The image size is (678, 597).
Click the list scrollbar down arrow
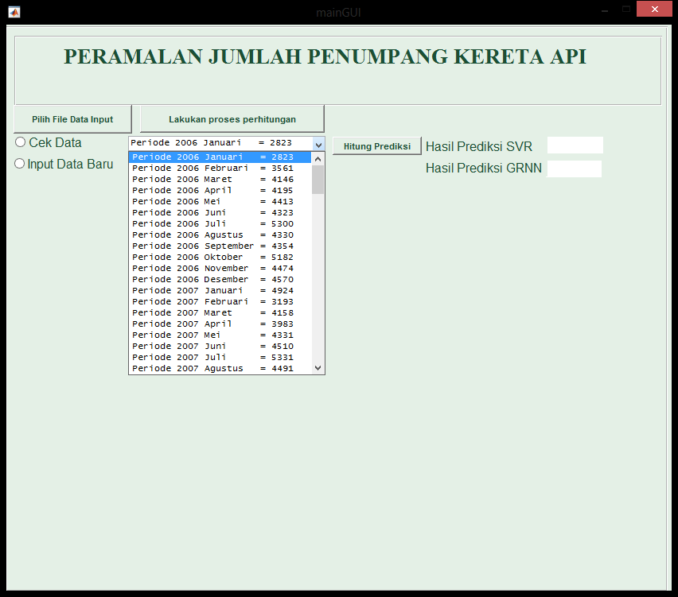318,368
